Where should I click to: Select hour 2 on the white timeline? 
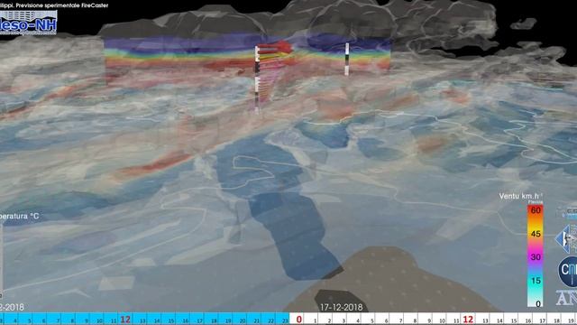(329, 321)
